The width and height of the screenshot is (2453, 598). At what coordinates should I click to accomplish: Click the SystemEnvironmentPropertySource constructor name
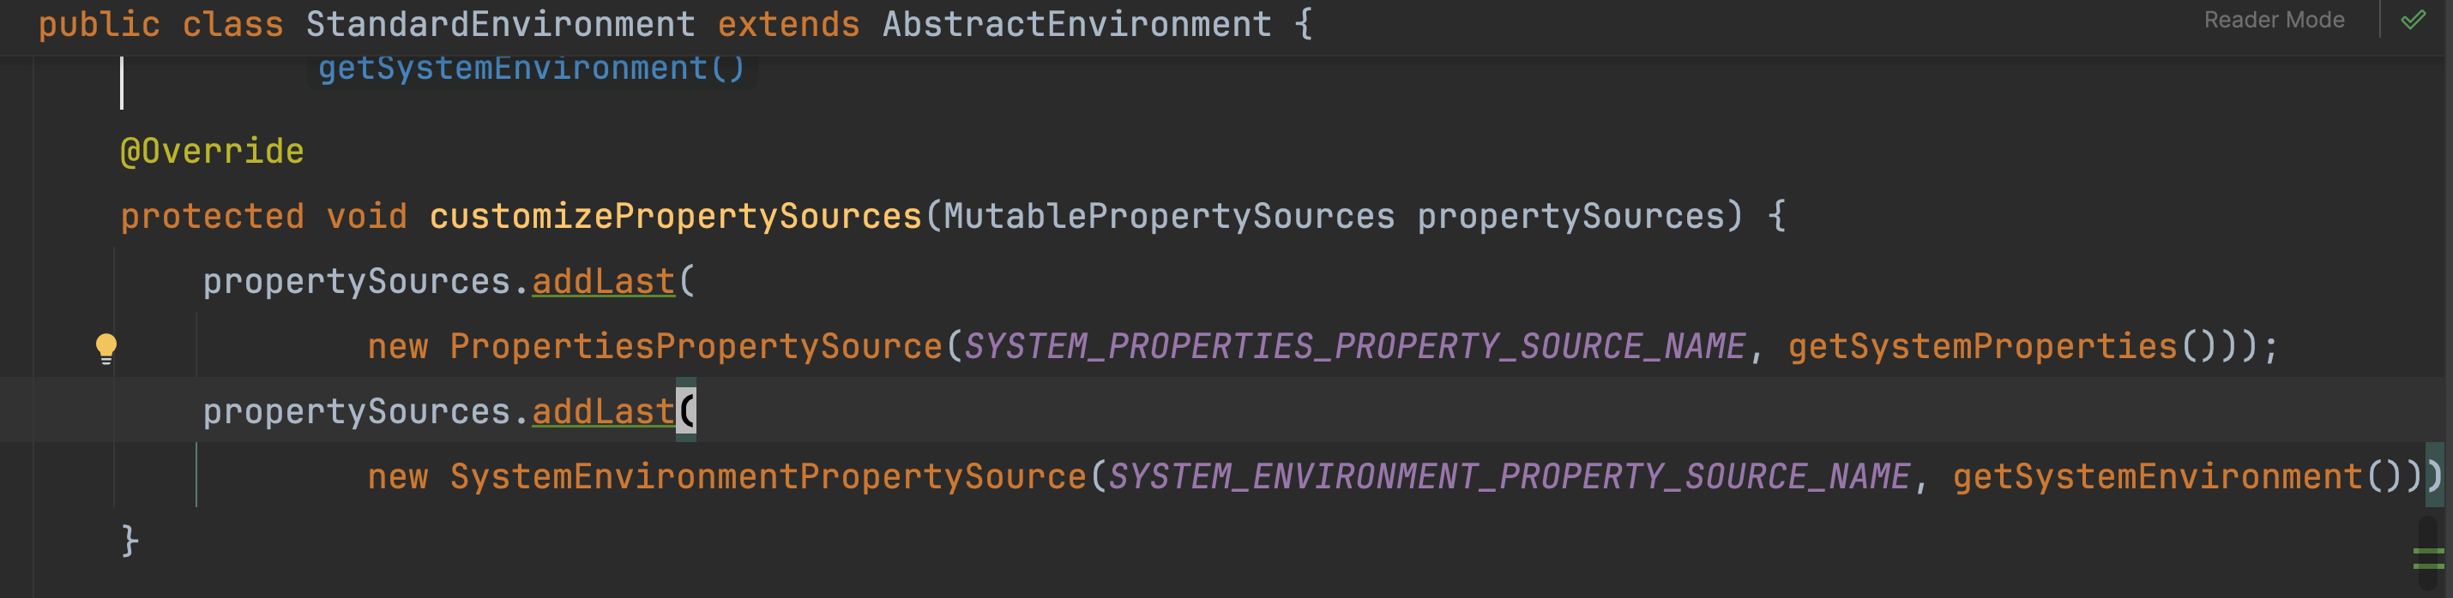pyautogui.click(x=768, y=477)
